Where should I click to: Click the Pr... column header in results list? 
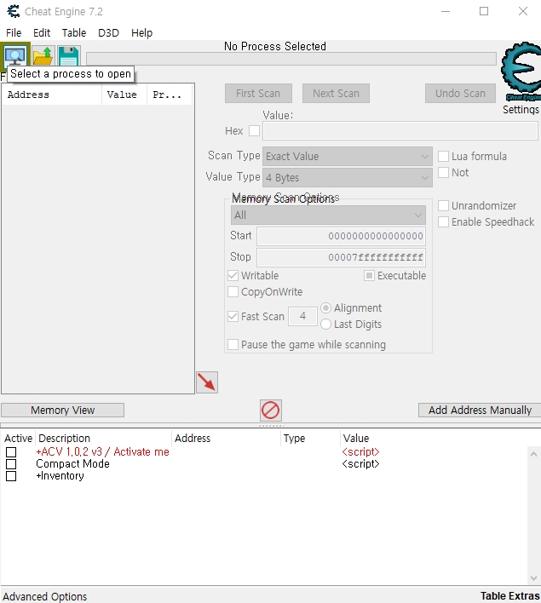coord(170,95)
